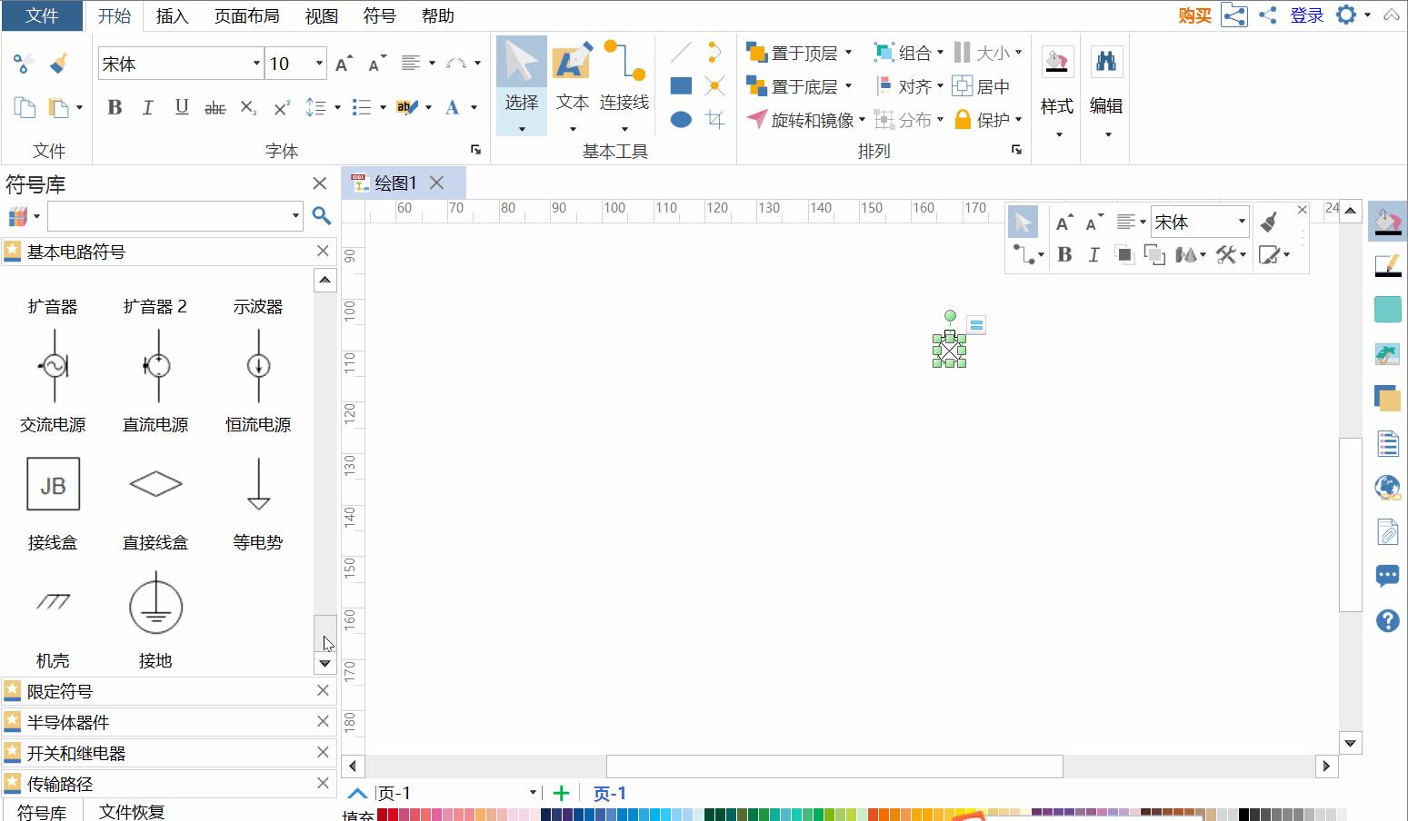
Task: Click inside the symbol library search box
Action: pyautogui.click(x=168, y=216)
